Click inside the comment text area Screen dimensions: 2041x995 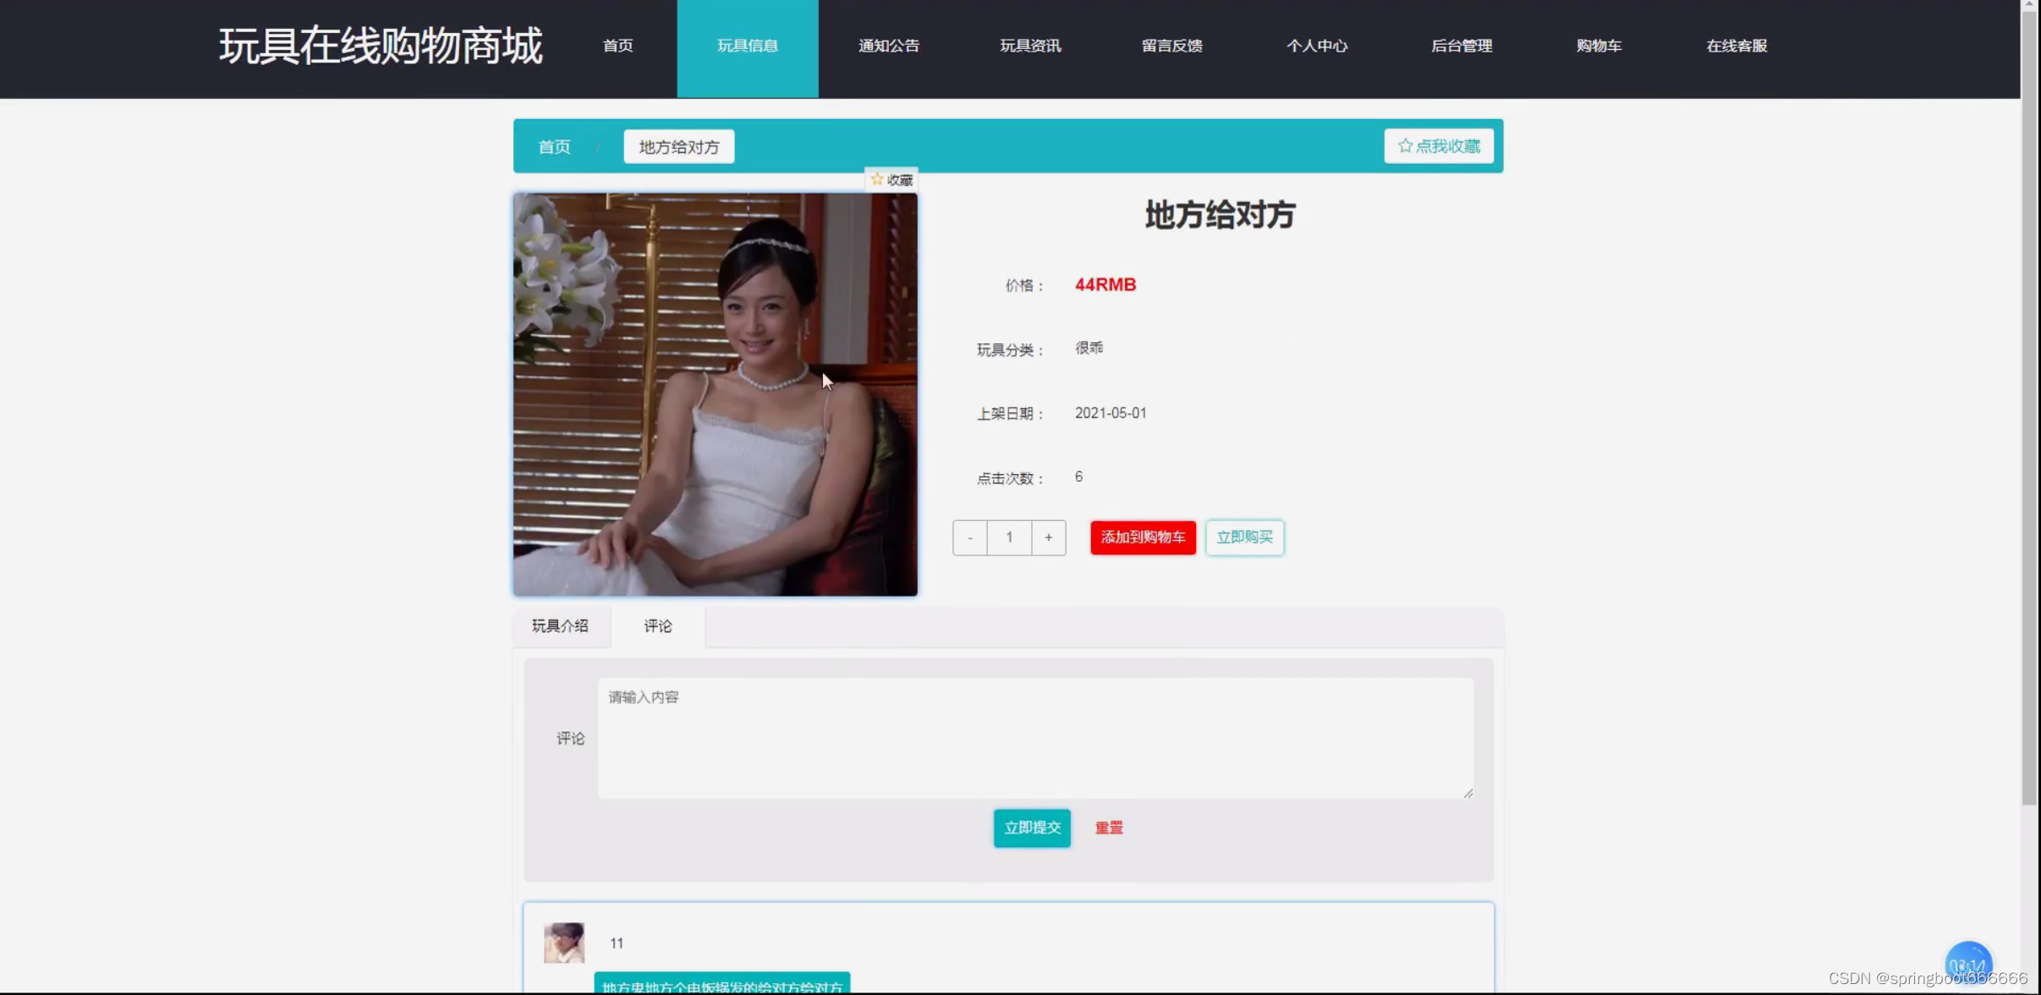(1035, 738)
